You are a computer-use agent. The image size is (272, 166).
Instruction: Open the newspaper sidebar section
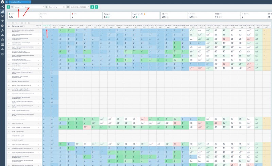click(x=2, y=45)
